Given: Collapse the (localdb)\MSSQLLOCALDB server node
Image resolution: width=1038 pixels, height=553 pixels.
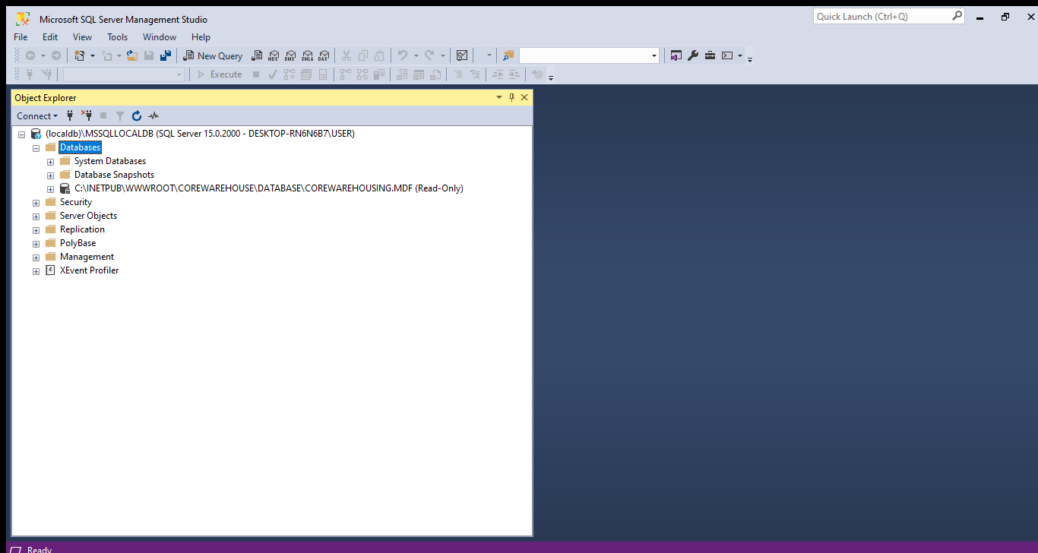Looking at the screenshot, I should (x=21, y=134).
